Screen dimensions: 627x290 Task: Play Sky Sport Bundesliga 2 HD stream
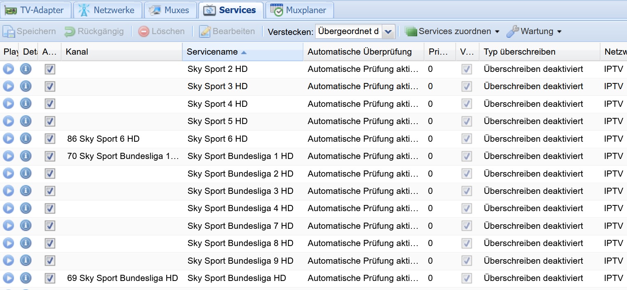(x=8, y=174)
